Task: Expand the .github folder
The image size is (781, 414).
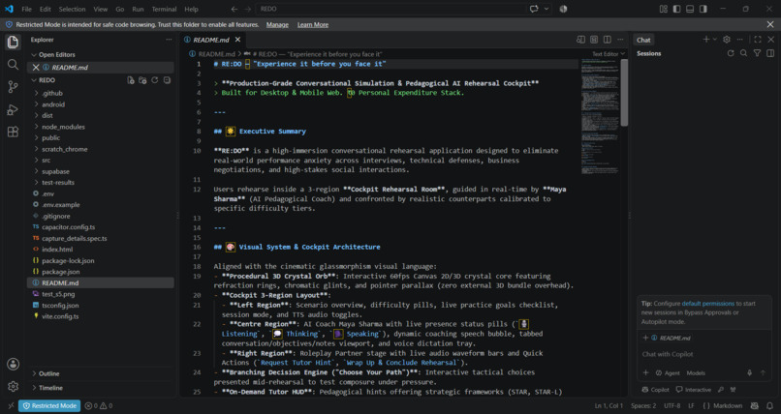Action: 102,93
